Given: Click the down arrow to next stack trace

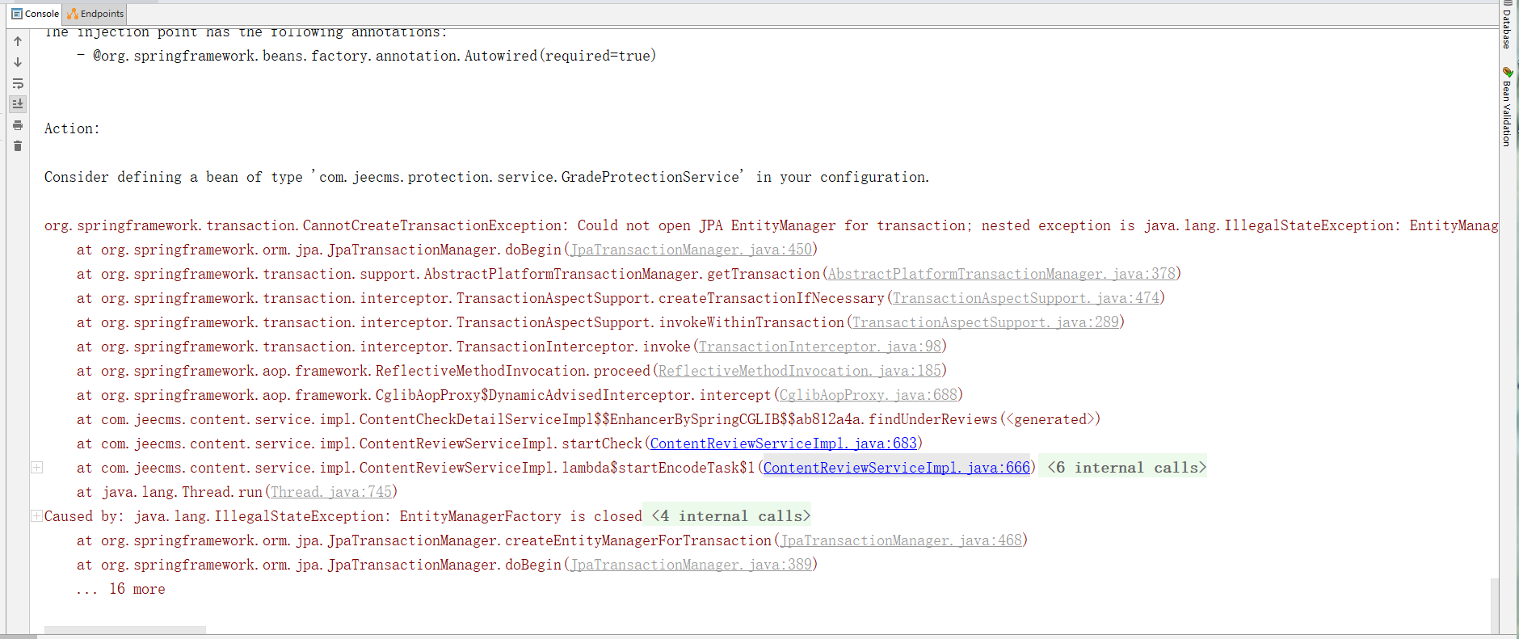Looking at the screenshot, I should pyautogui.click(x=18, y=62).
